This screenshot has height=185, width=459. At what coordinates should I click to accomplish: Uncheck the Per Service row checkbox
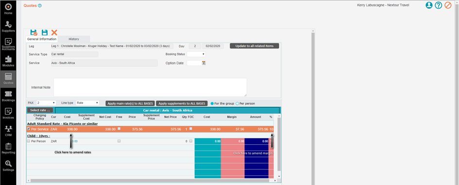28,129
